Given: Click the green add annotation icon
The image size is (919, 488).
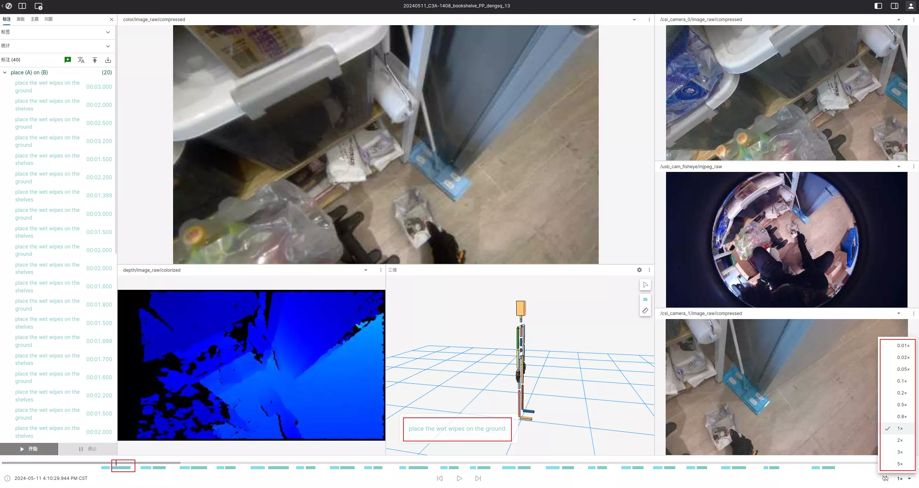Looking at the screenshot, I should [68, 60].
